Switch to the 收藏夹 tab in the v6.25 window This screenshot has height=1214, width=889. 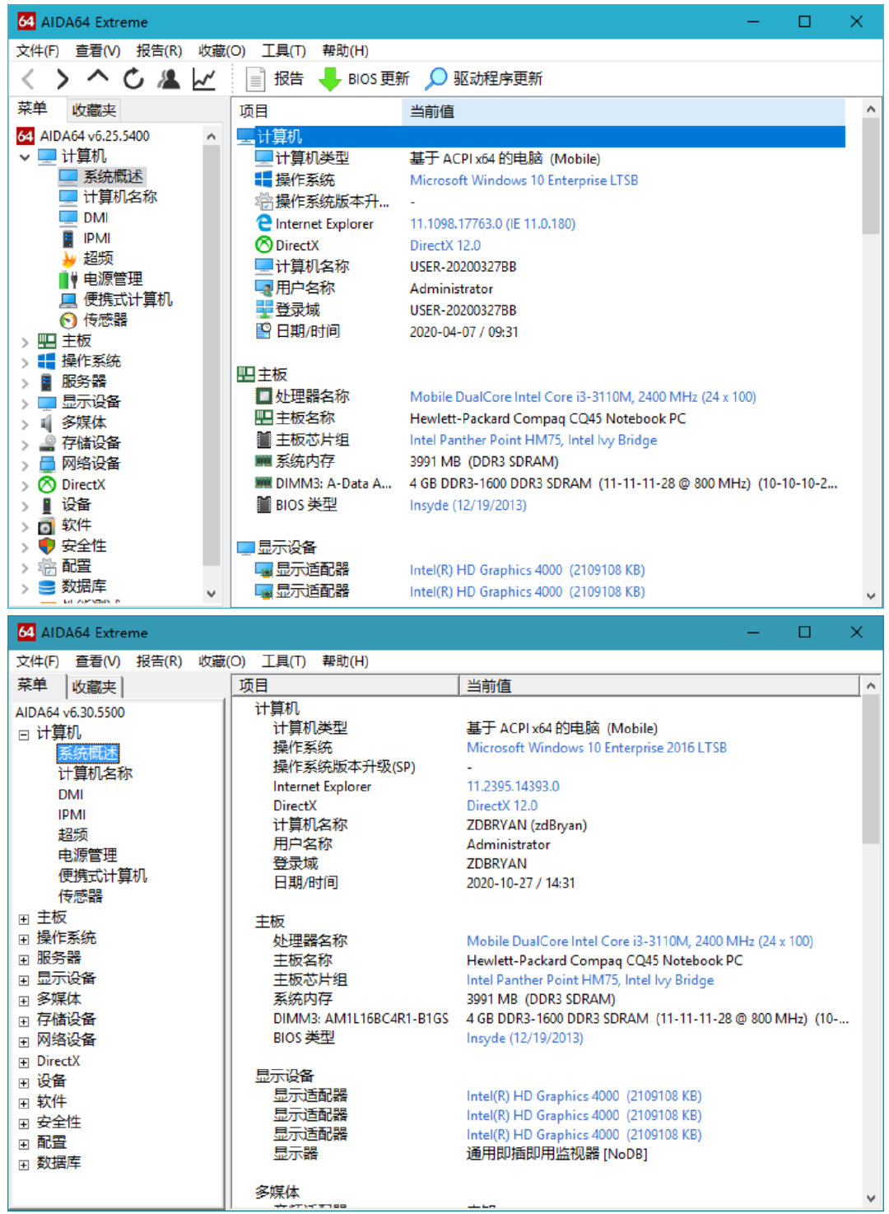[94, 110]
